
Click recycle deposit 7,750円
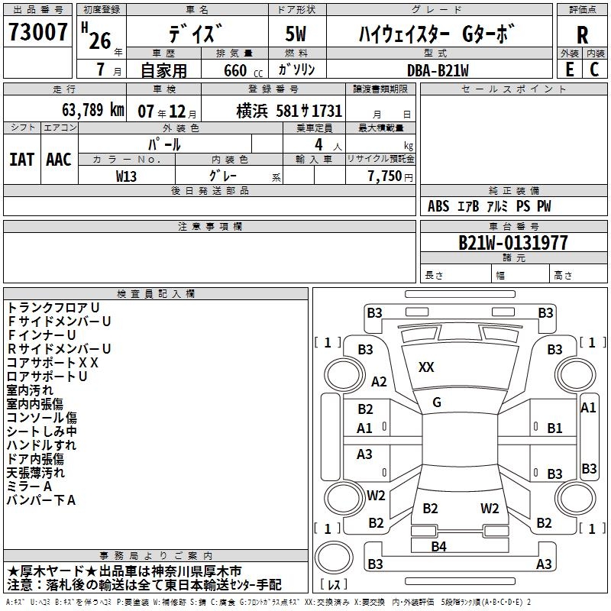click(x=390, y=176)
